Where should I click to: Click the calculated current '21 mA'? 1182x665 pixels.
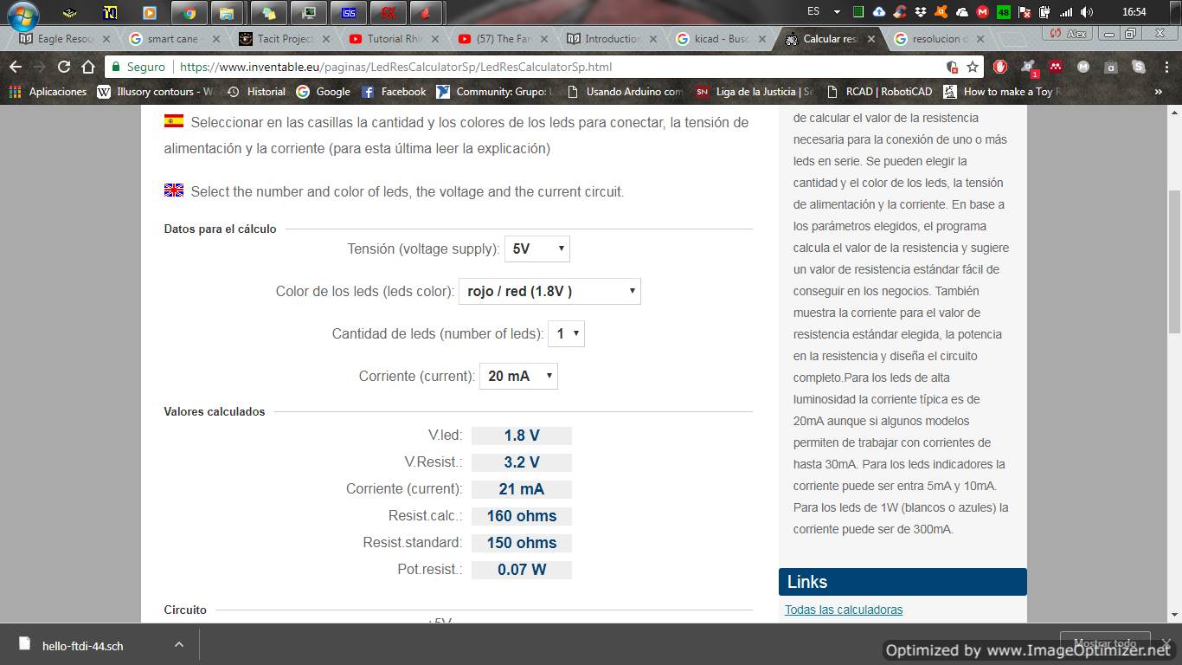tap(521, 489)
